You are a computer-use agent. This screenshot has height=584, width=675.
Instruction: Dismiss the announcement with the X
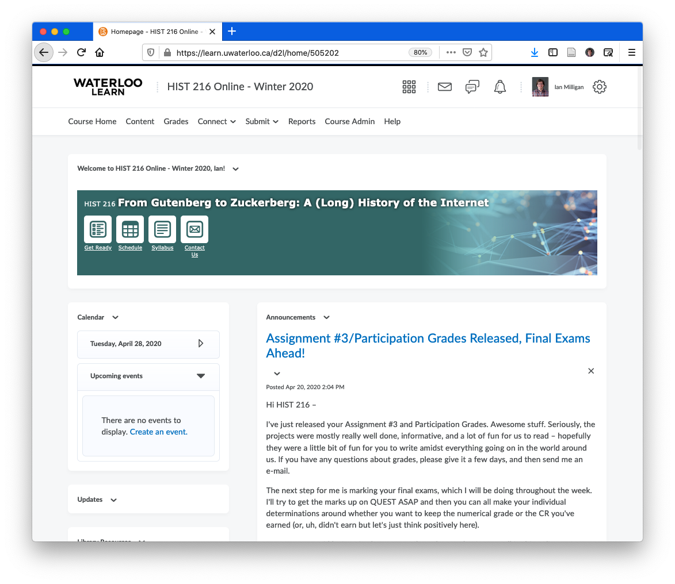(591, 371)
